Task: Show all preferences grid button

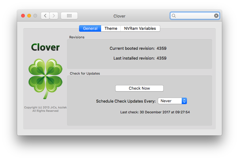Action: point(69,16)
